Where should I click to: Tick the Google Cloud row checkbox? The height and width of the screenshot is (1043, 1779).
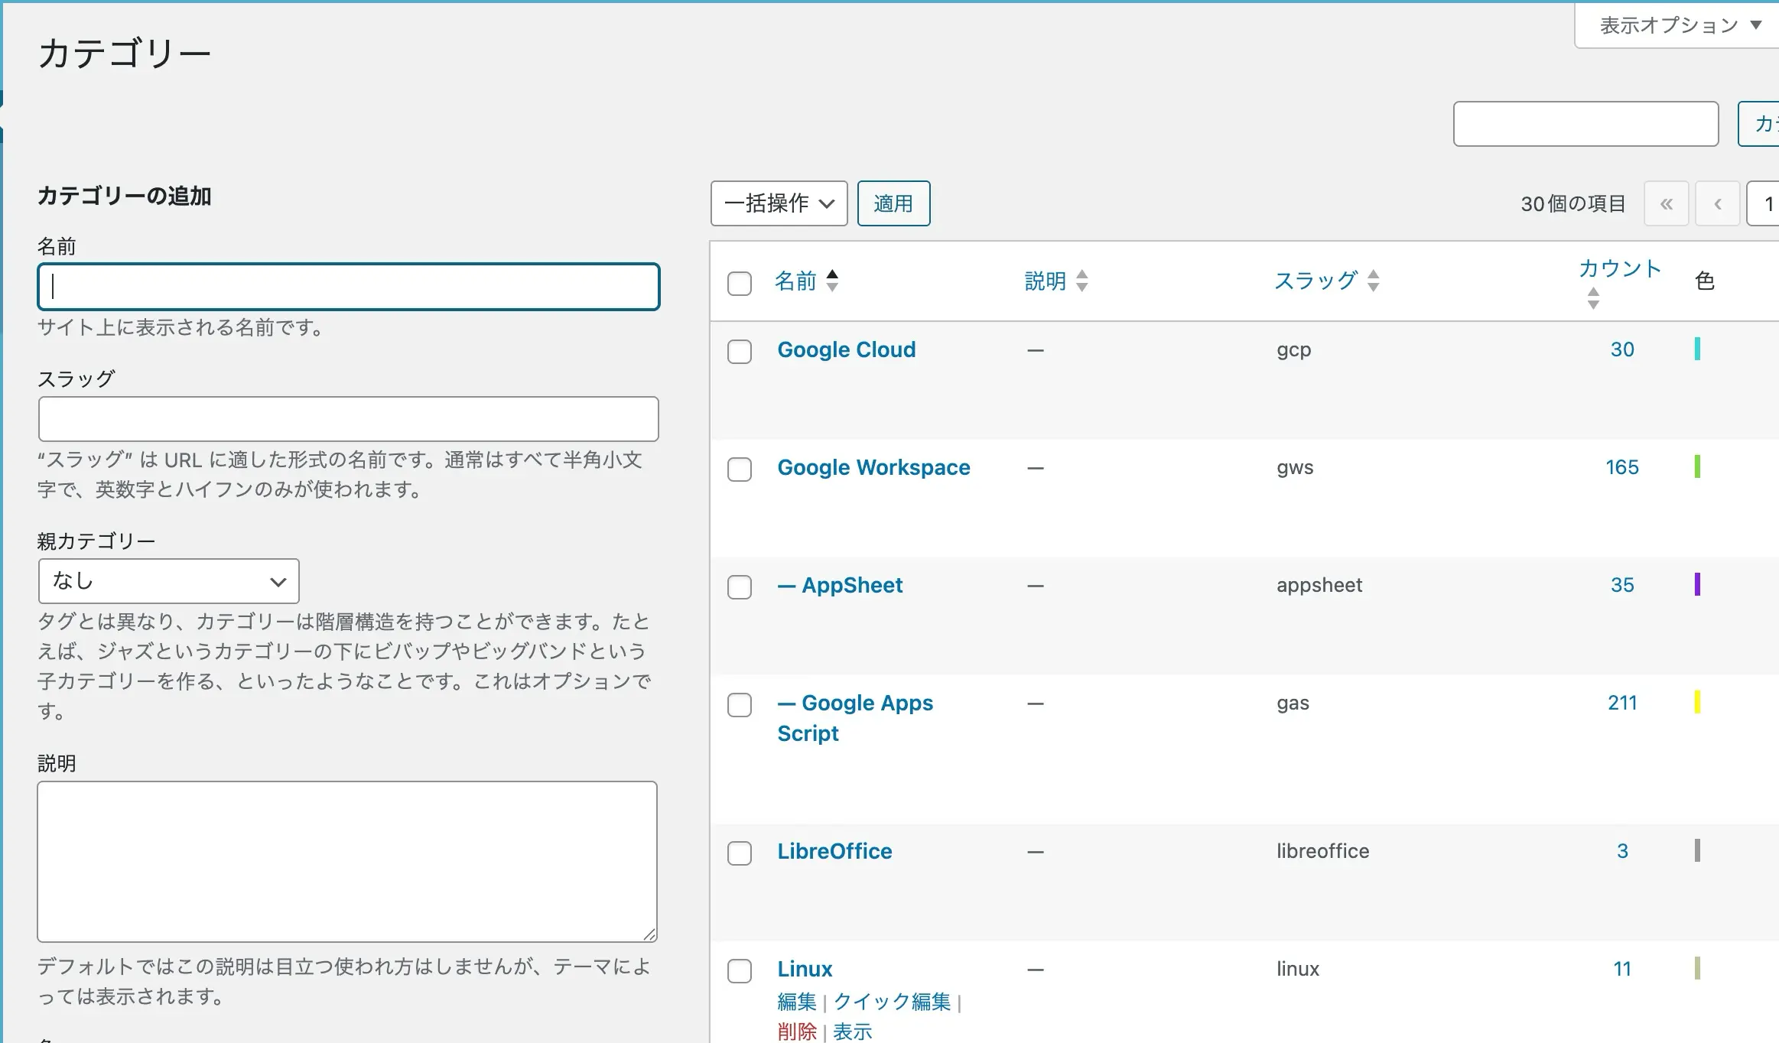[739, 352]
